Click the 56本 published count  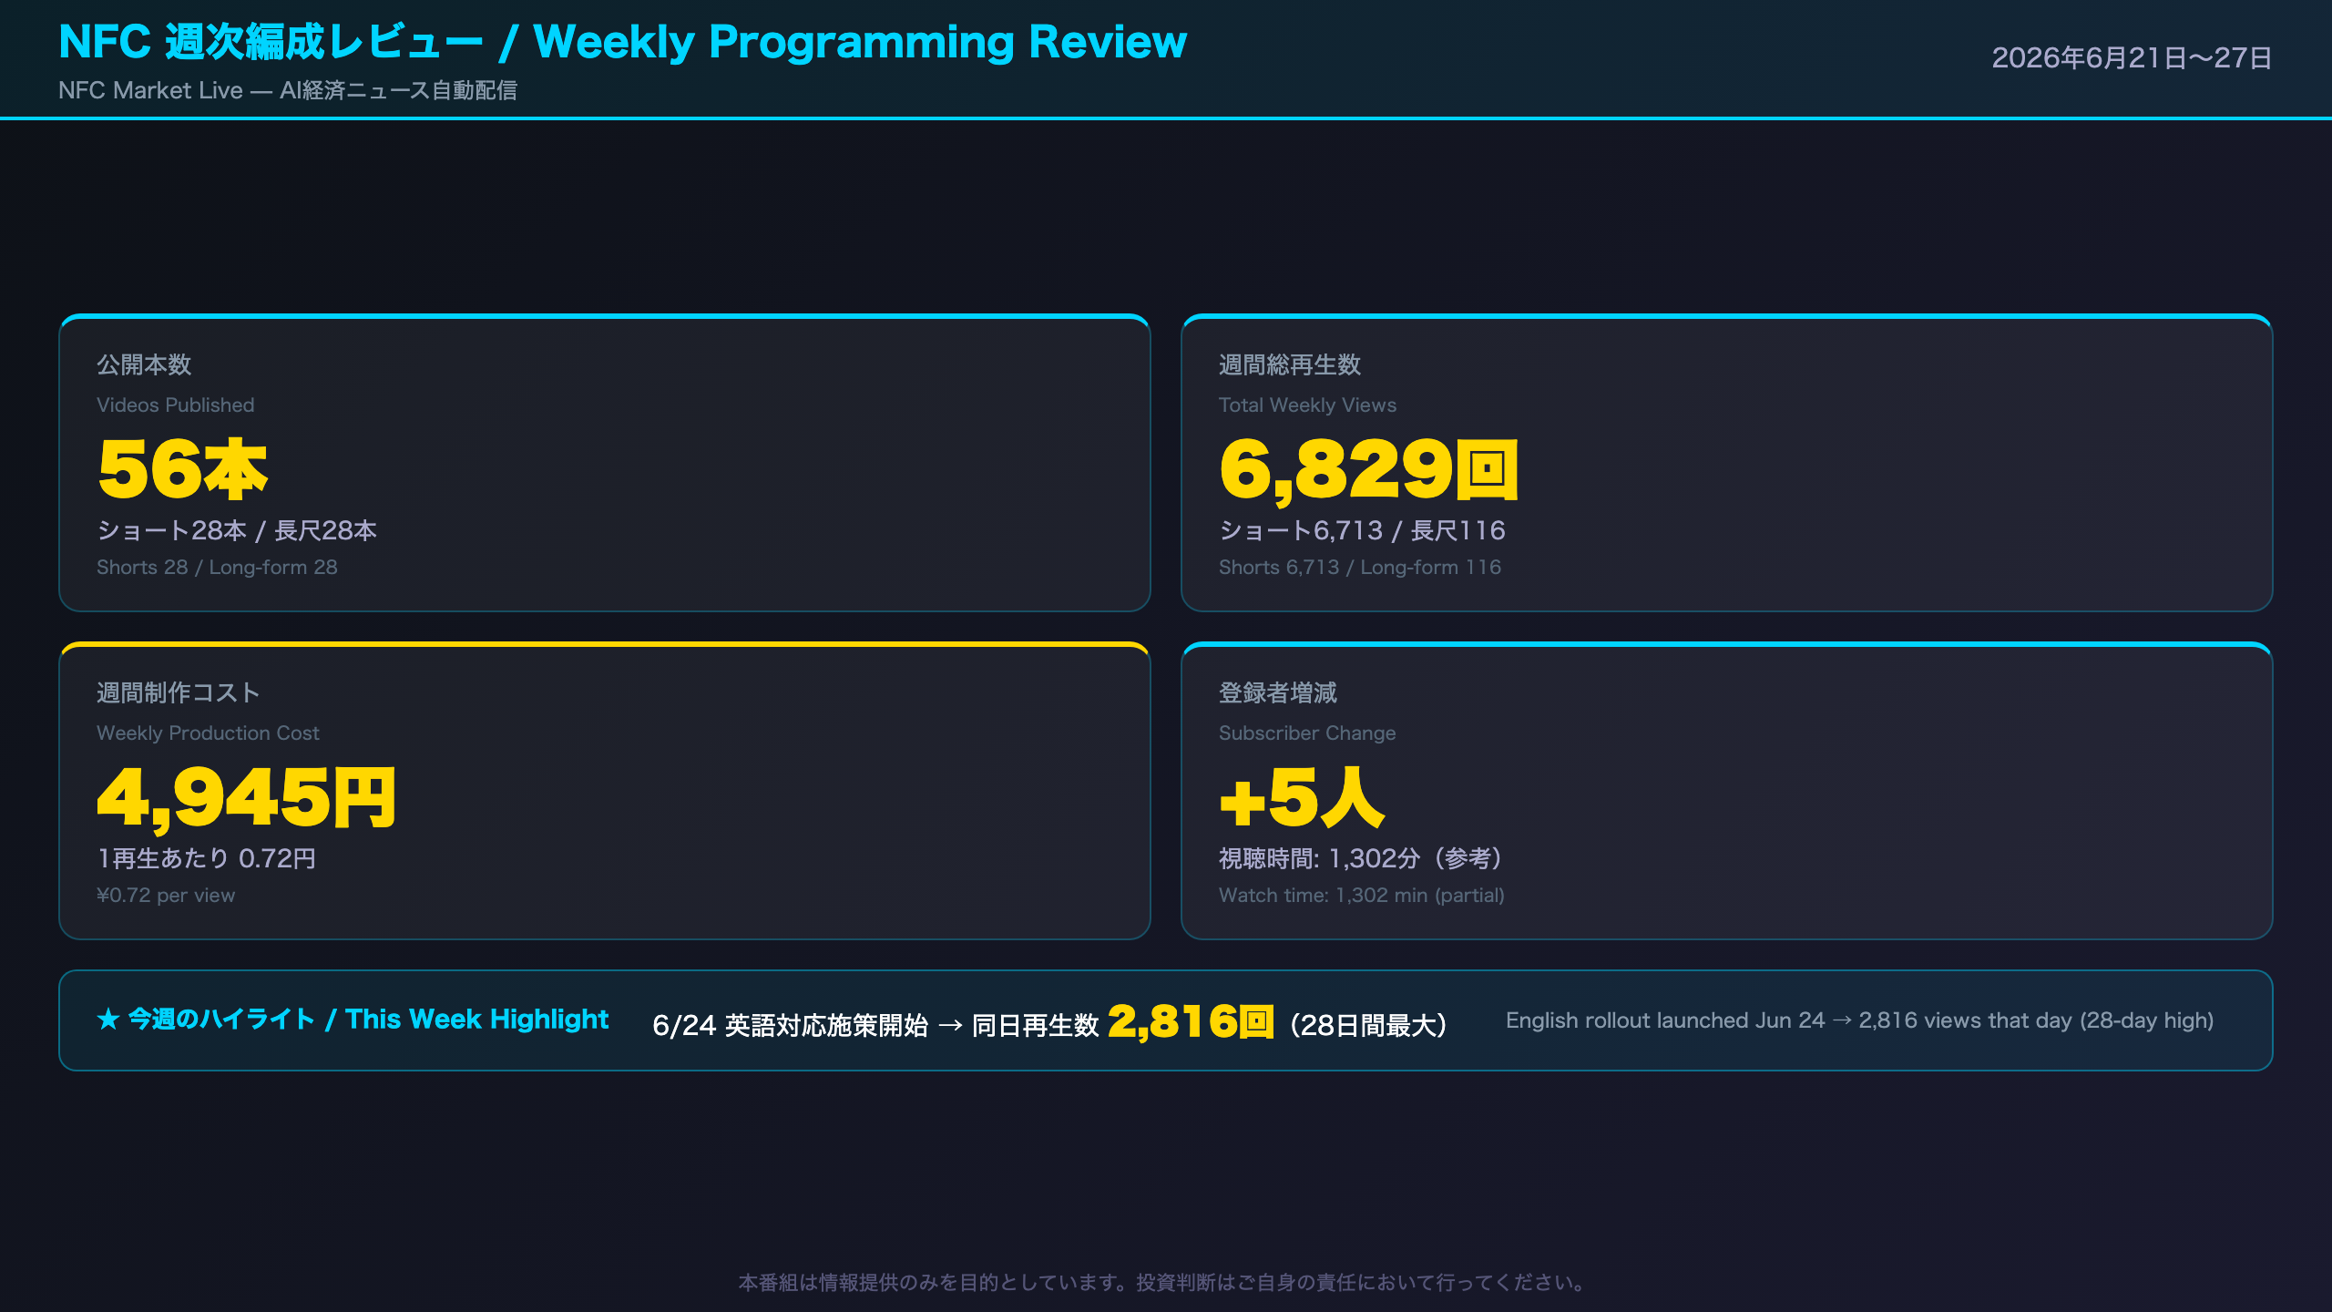click(183, 469)
